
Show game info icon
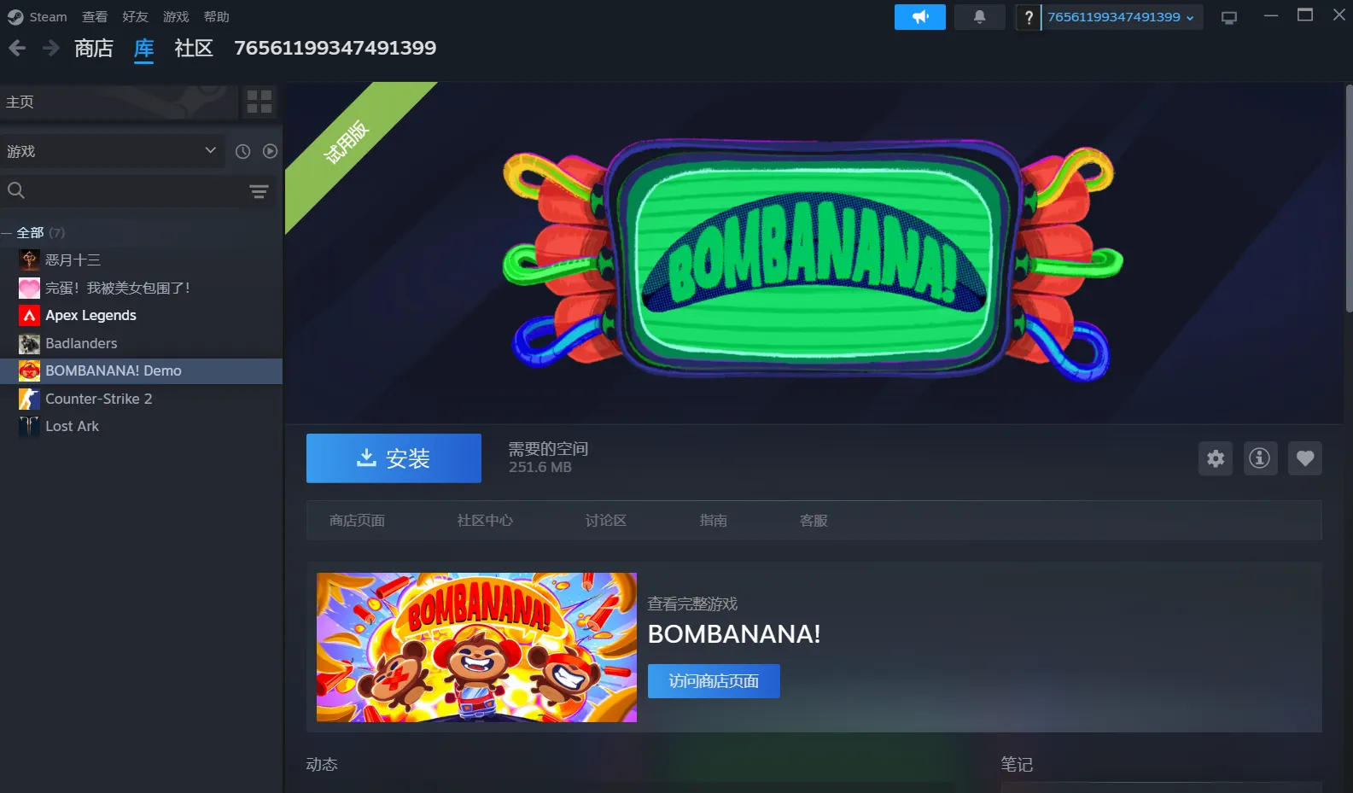click(x=1260, y=458)
